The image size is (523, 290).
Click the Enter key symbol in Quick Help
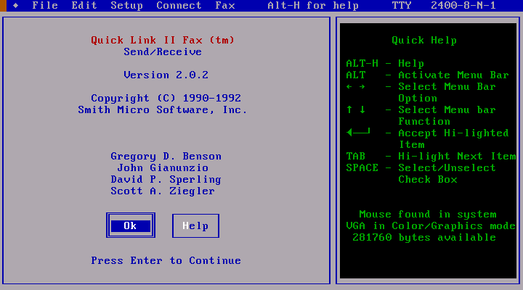point(359,132)
